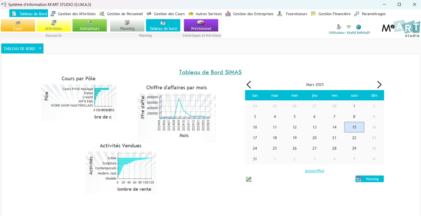Select March 13 in the calendar

315,127
